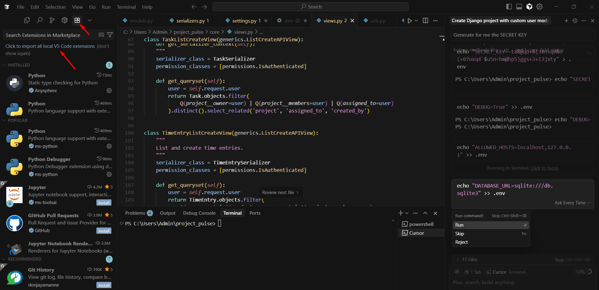Screen dimensions: 599x290
Task: Open manage gear in POPULAR Python ms-python row
Action: [109, 146]
